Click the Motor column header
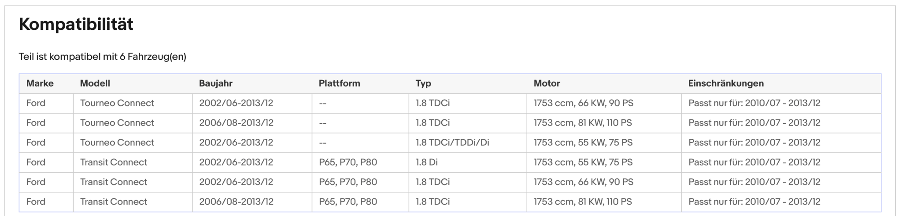 (547, 83)
